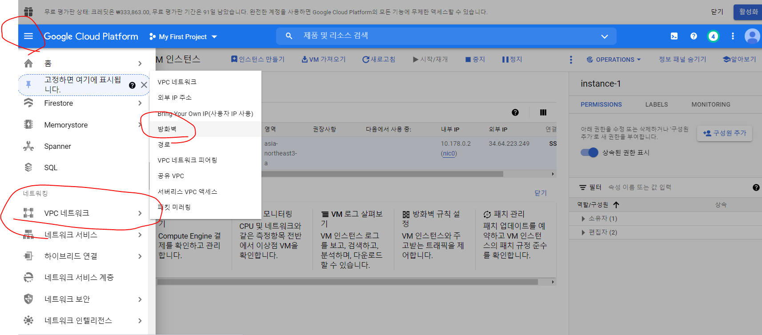The height and width of the screenshot is (335, 762).
Task: Select 공유 VPC menu entry
Action: point(205,176)
